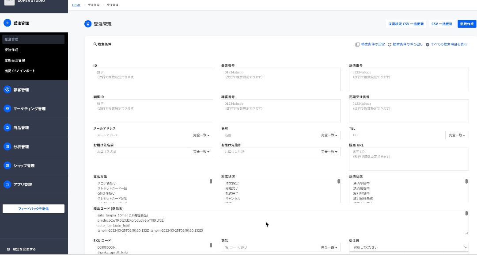Viewport: 477px width, 269px height.
Task: Click the refresh icon for 検索条件の呼び出し
Action: (x=390, y=45)
